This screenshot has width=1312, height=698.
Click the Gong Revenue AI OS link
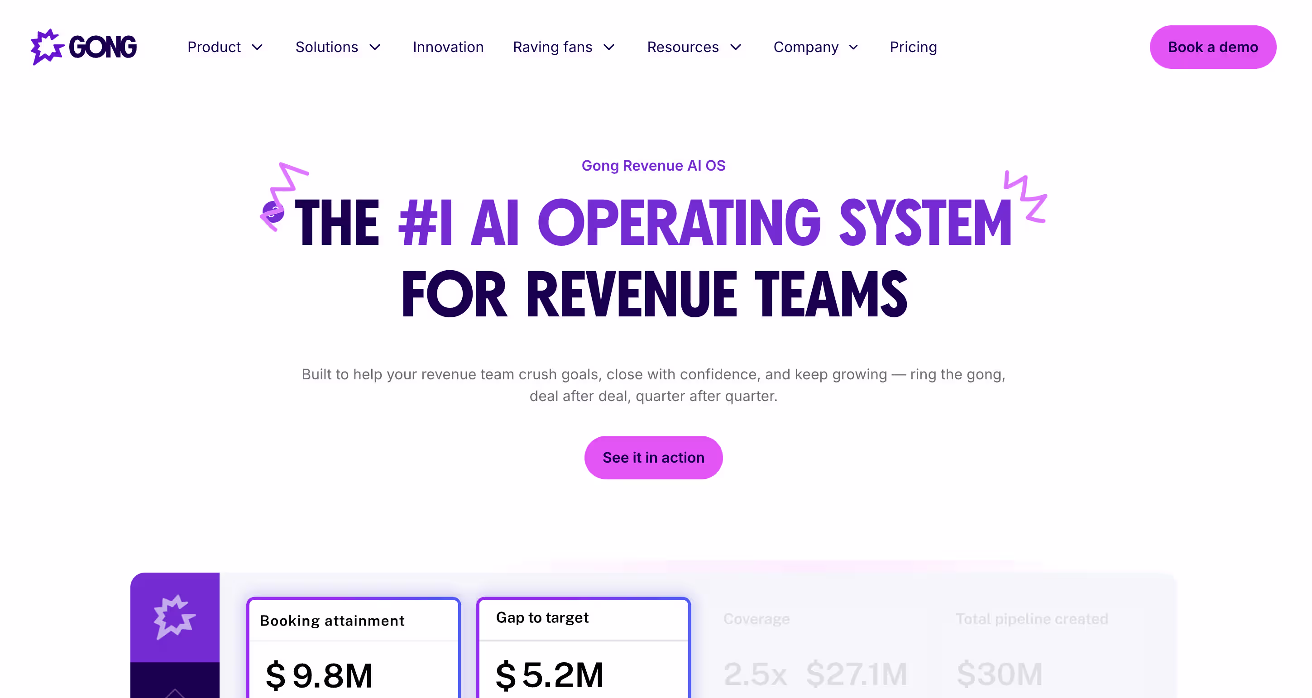653,166
